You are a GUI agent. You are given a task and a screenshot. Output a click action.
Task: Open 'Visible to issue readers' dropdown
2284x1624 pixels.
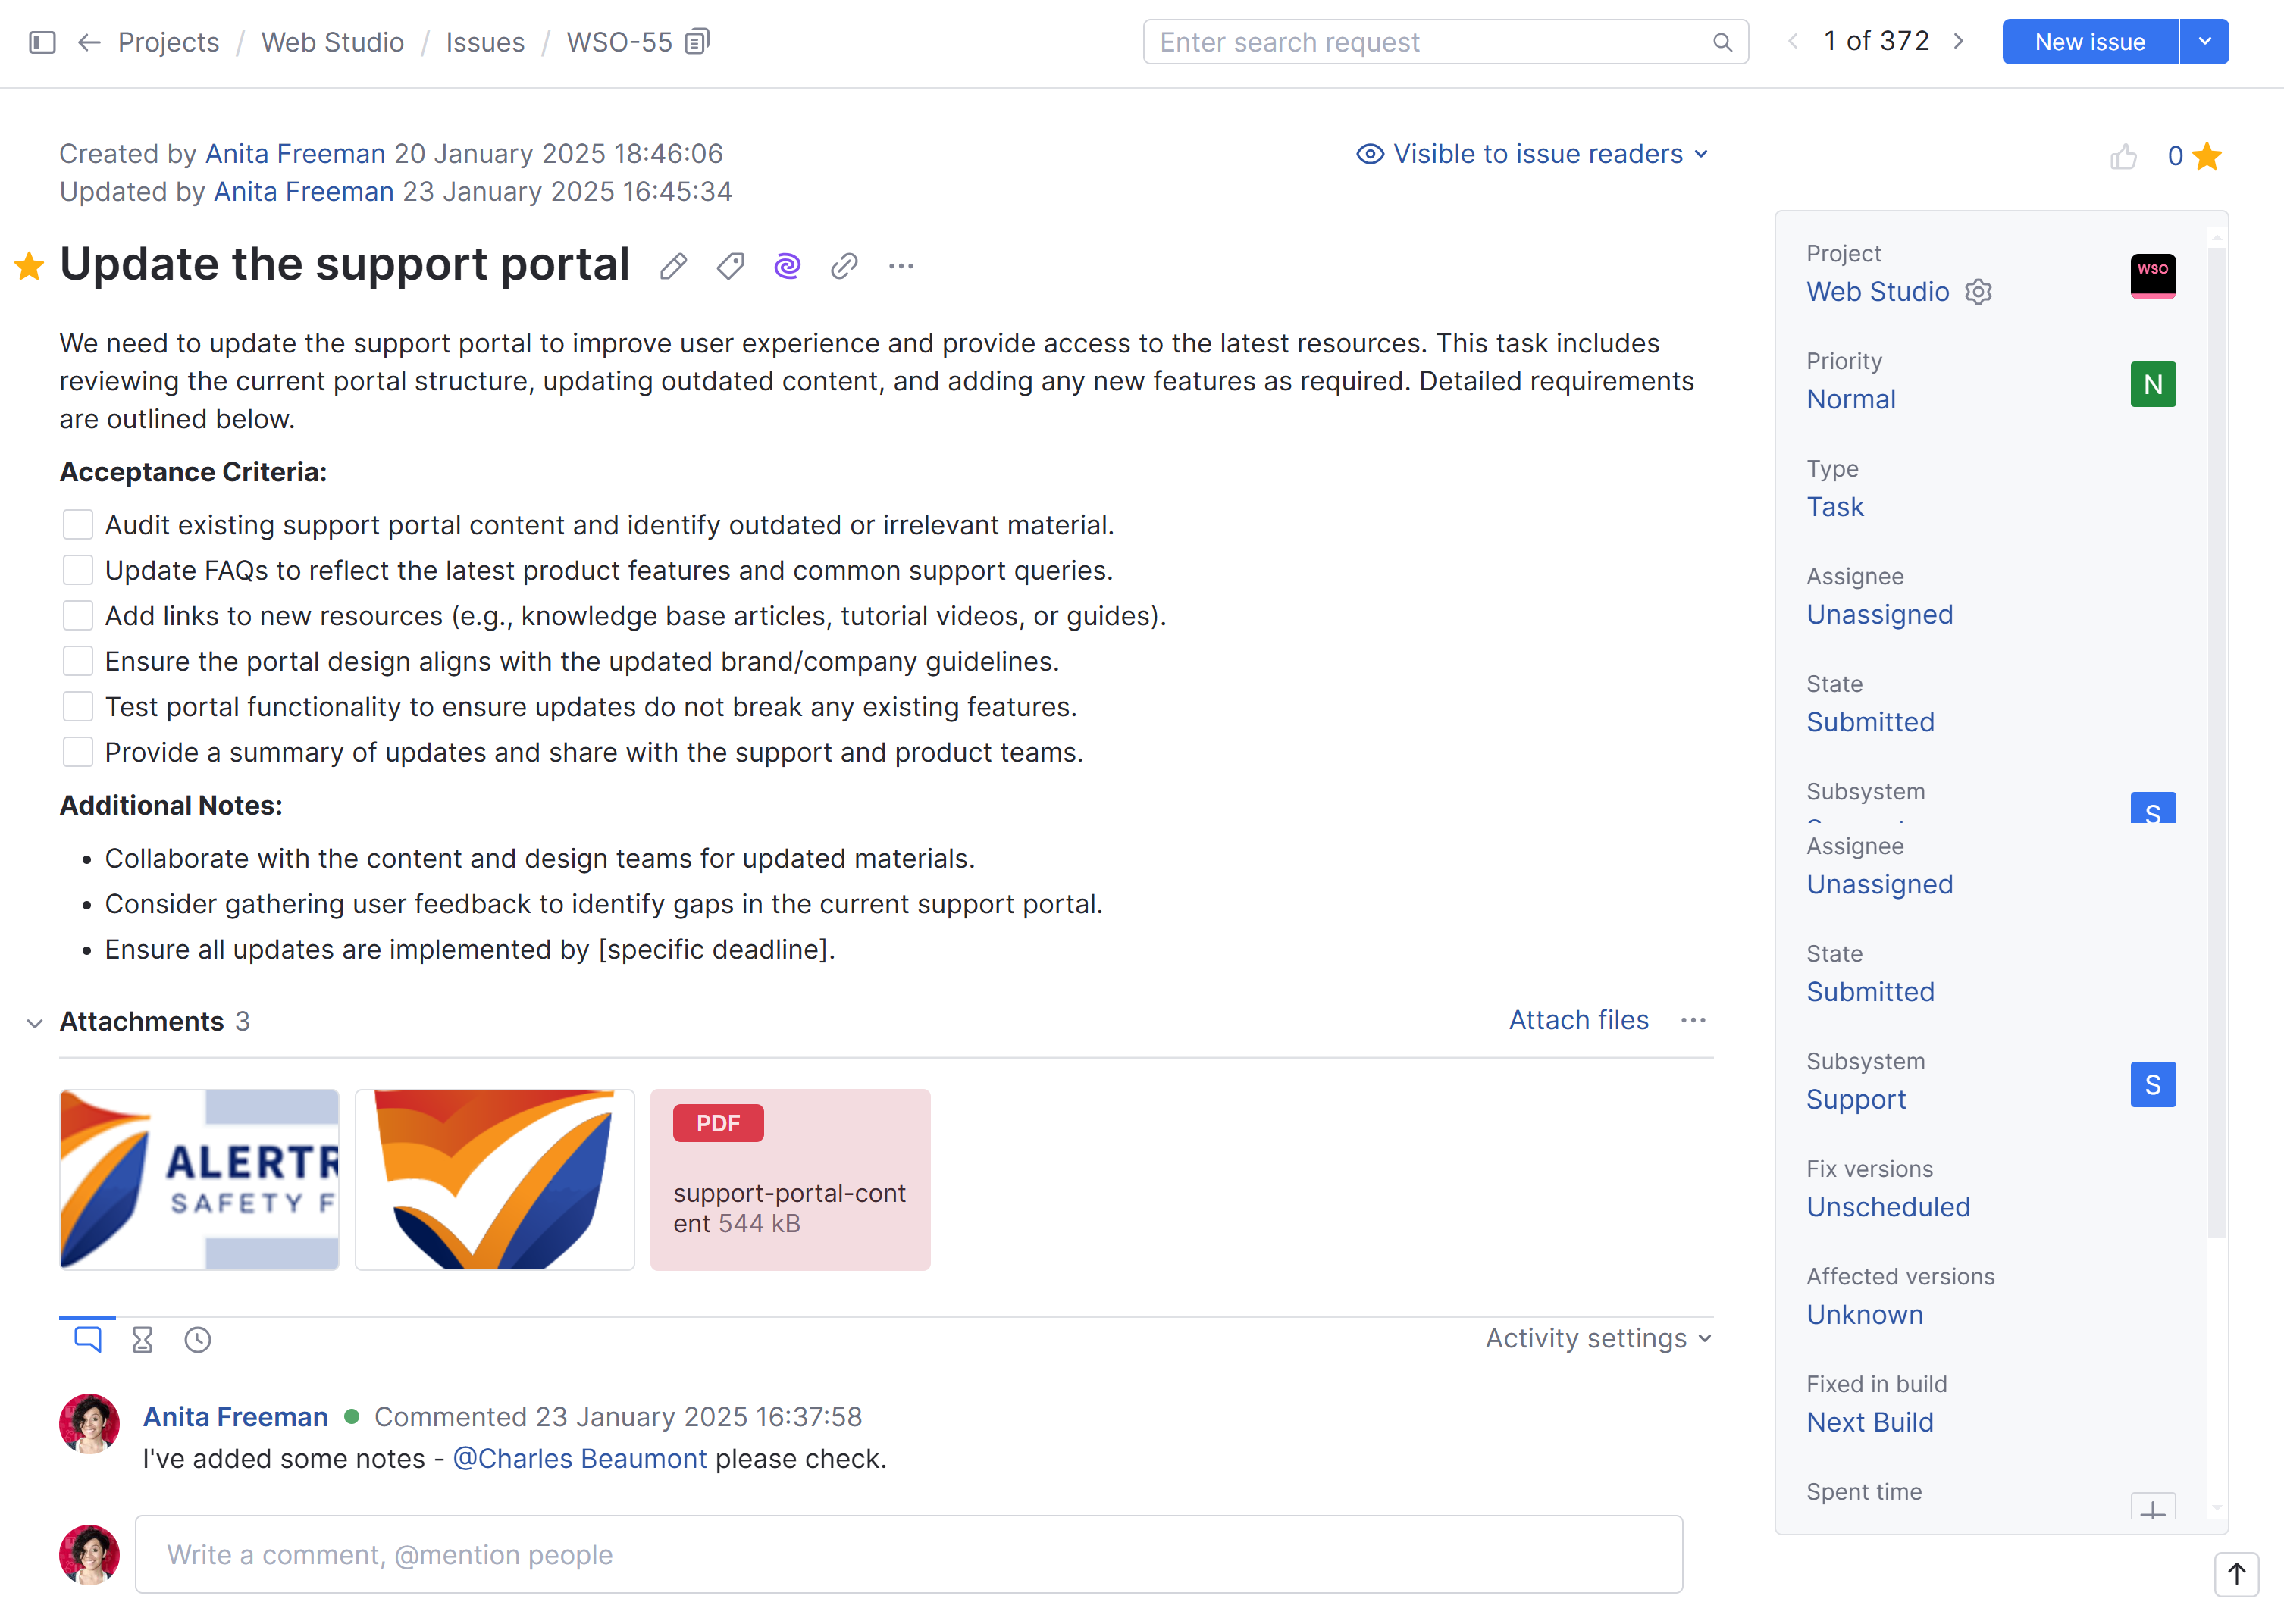[x=1532, y=154]
